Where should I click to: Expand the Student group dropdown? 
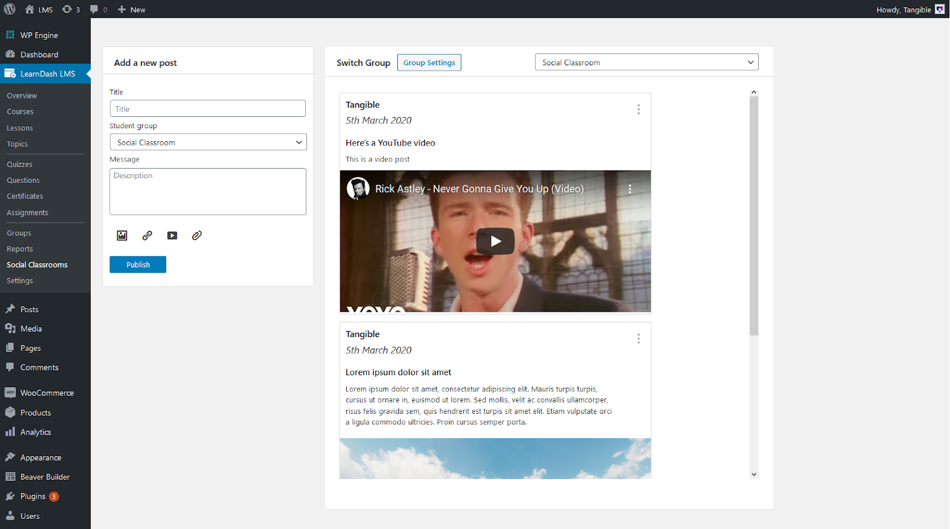(x=208, y=142)
